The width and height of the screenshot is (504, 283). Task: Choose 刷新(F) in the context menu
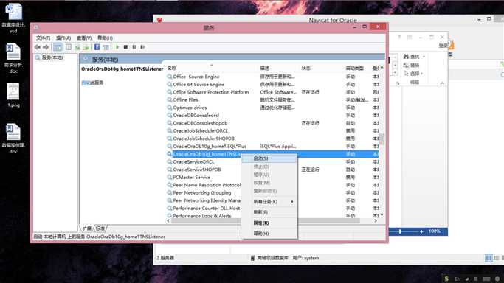pyautogui.click(x=269, y=212)
